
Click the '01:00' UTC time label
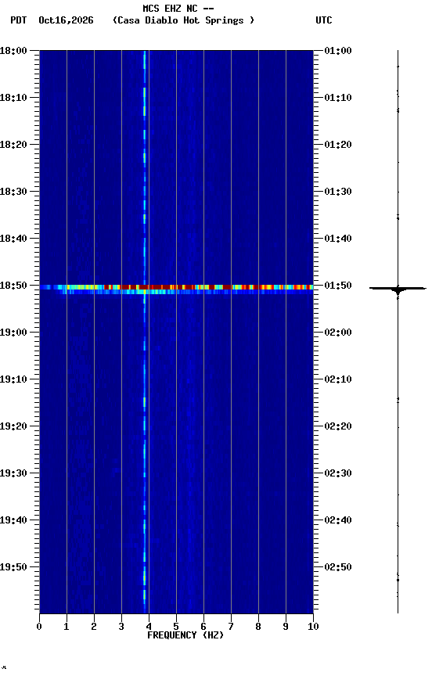(338, 51)
